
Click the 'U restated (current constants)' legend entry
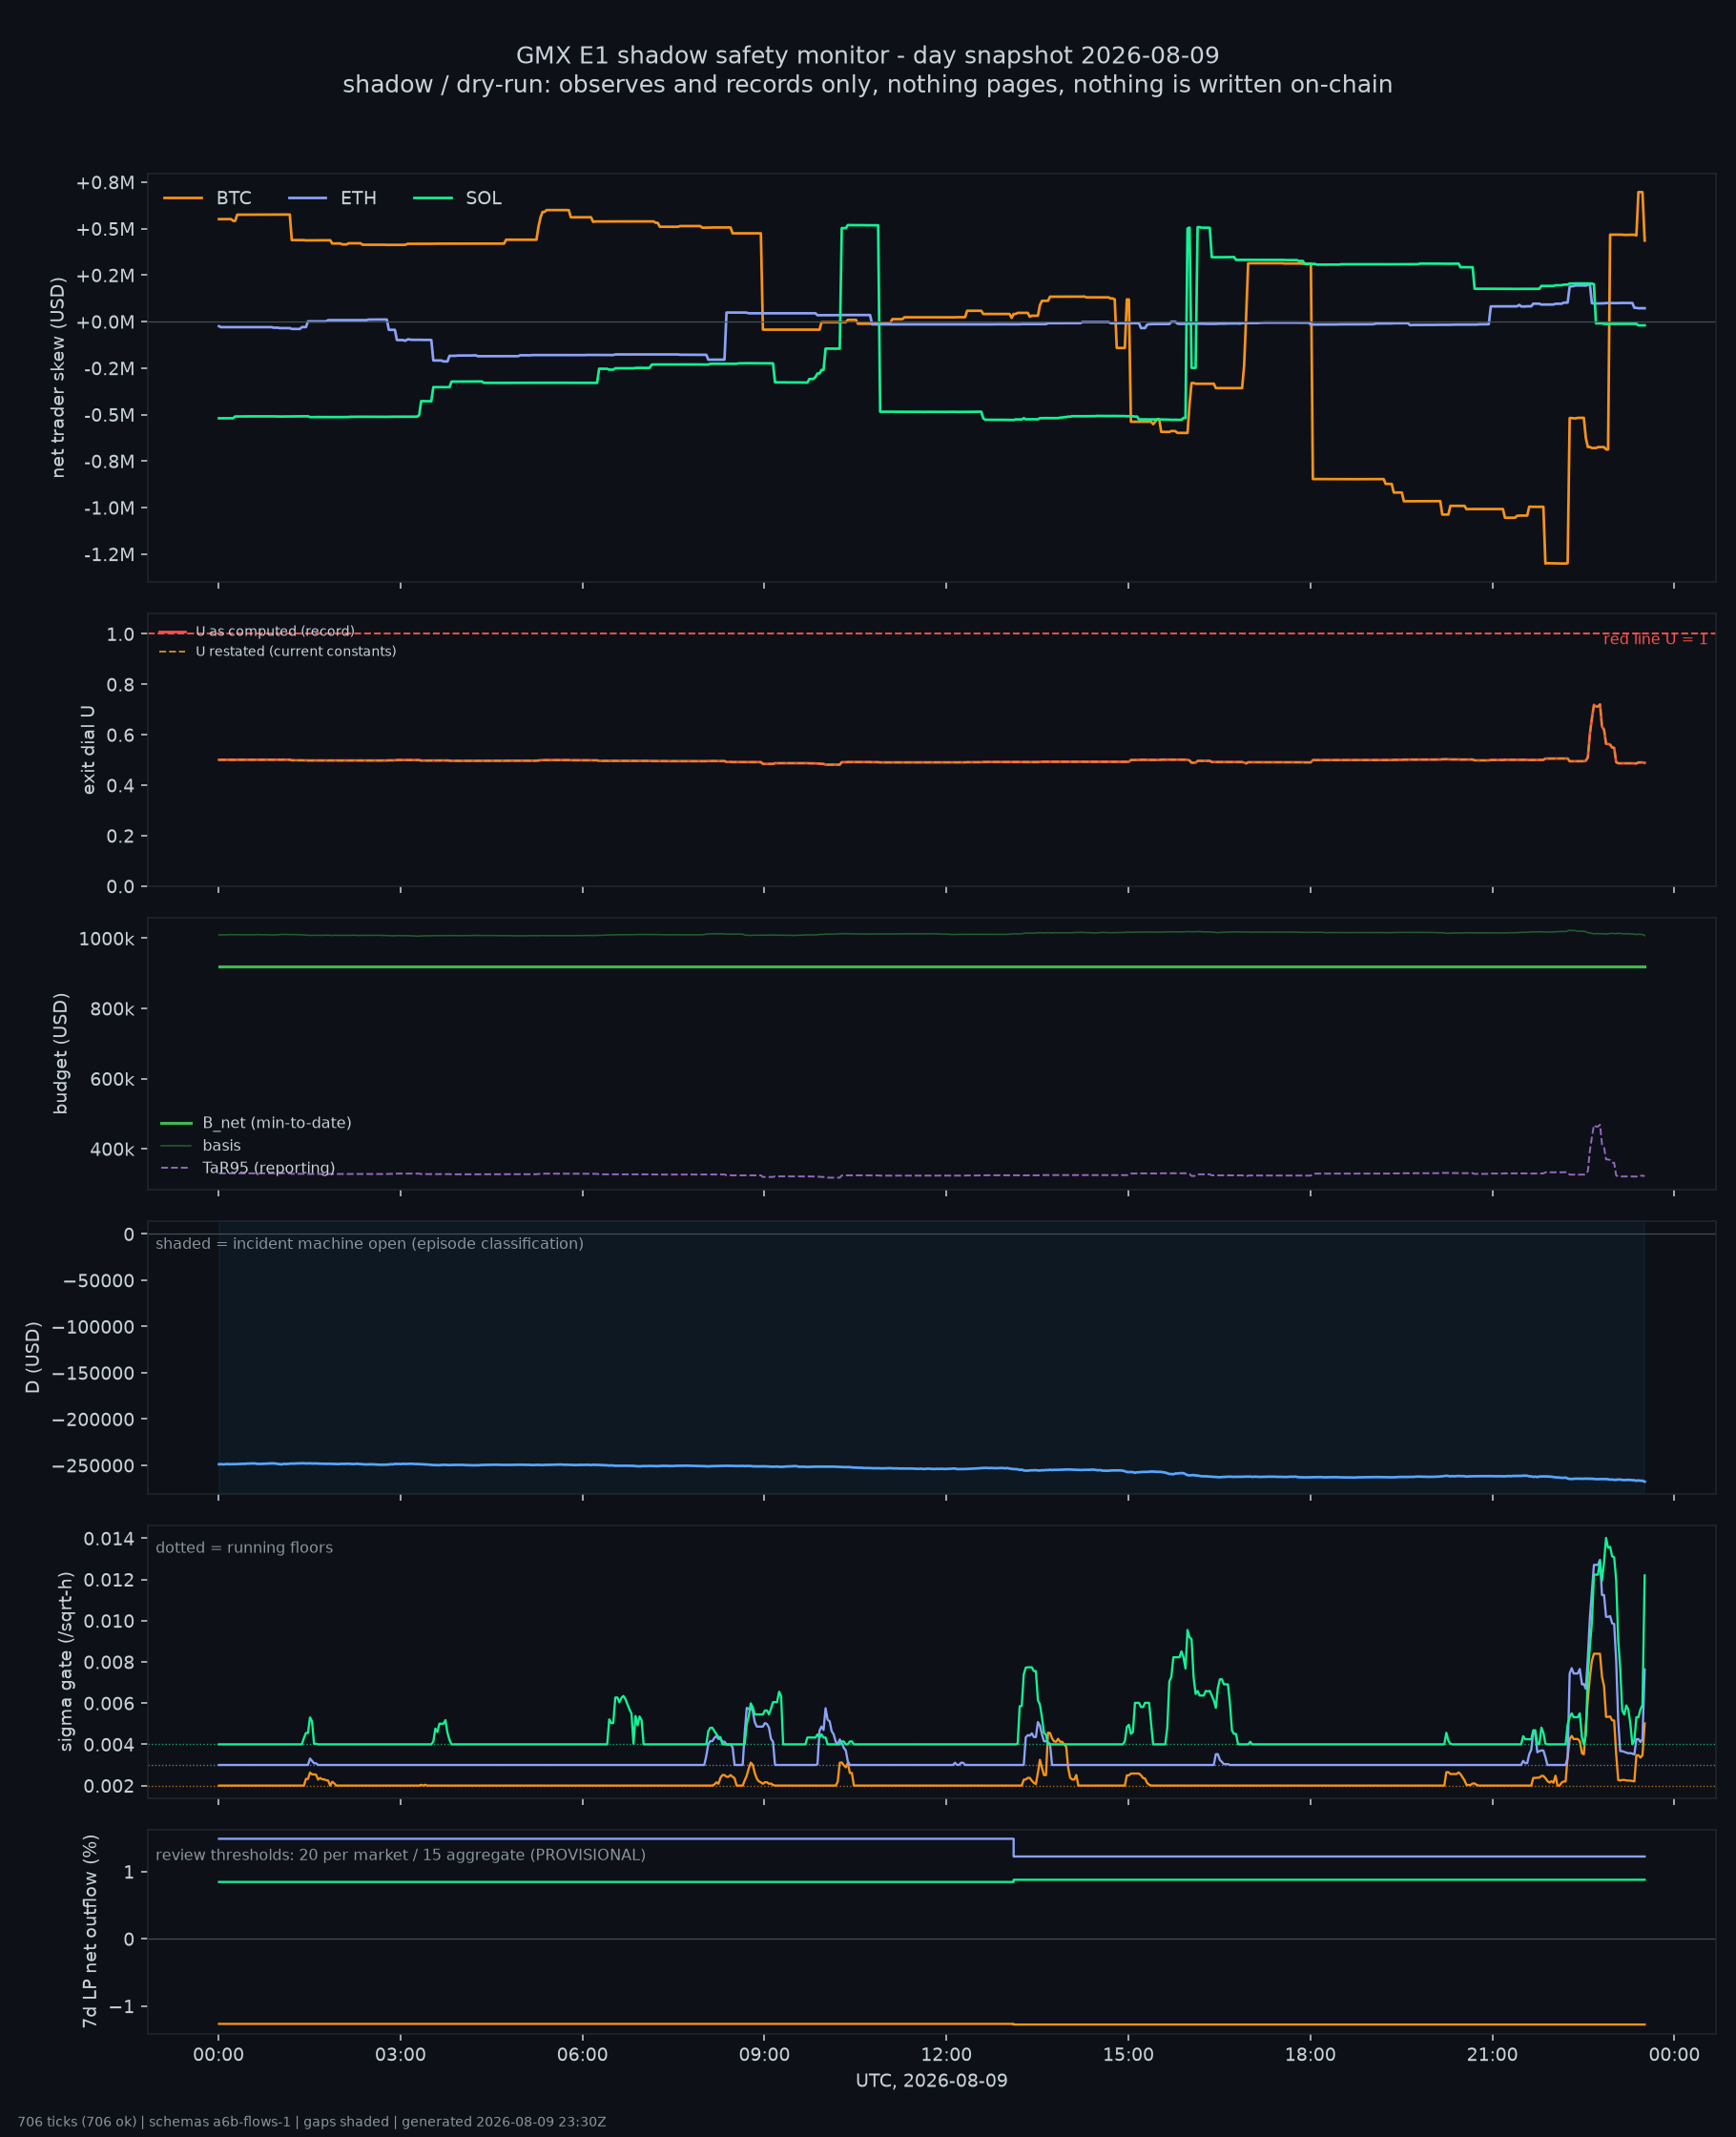(296, 651)
